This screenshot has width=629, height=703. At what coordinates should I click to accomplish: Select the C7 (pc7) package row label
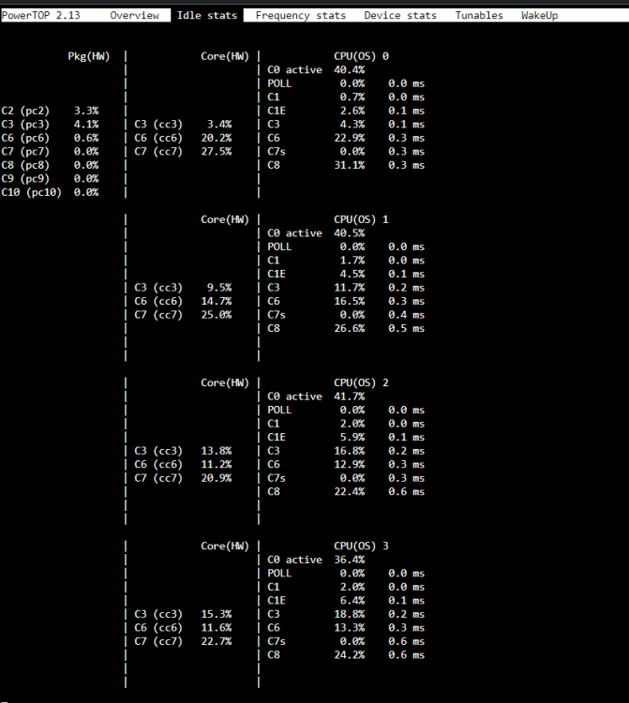pos(25,152)
